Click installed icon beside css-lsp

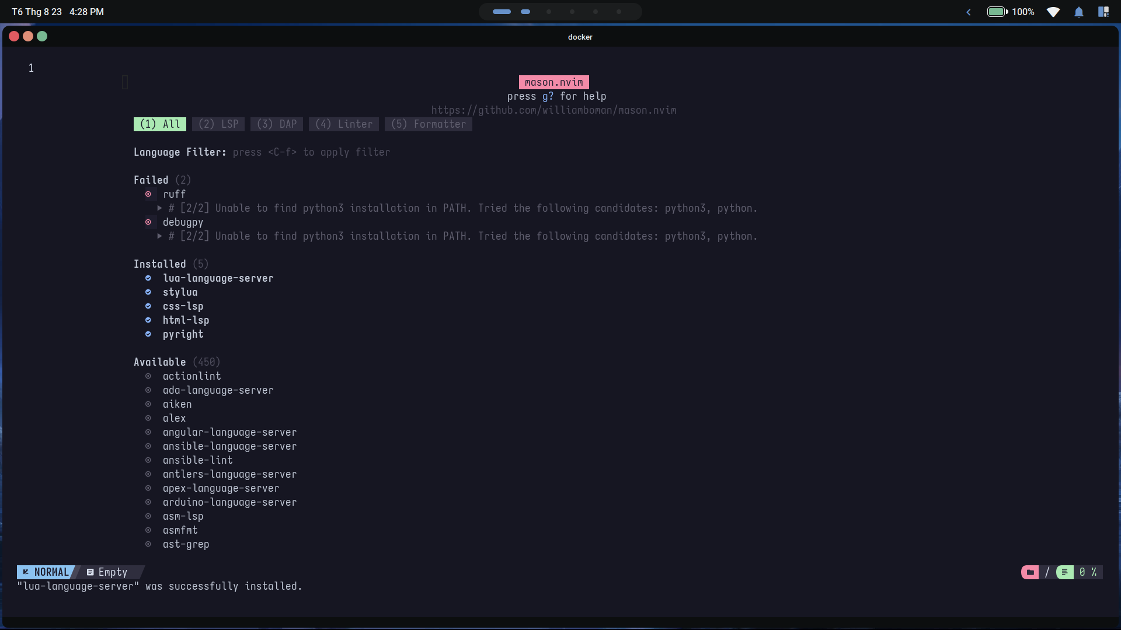tap(148, 306)
